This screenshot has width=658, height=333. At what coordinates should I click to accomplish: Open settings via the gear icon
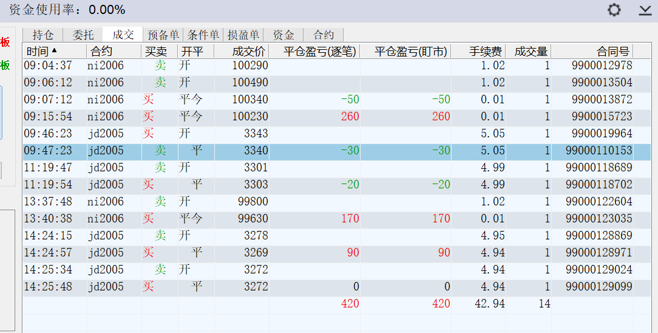tap(614, 10)
